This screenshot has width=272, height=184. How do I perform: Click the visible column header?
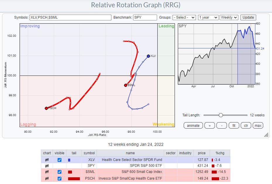tap(59, 153)
